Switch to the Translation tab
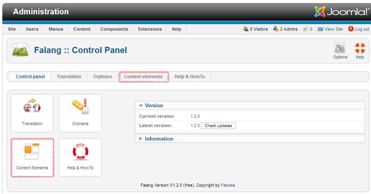Image resolution: width=371 pixels, height=194 pixels. pos(69,77)
